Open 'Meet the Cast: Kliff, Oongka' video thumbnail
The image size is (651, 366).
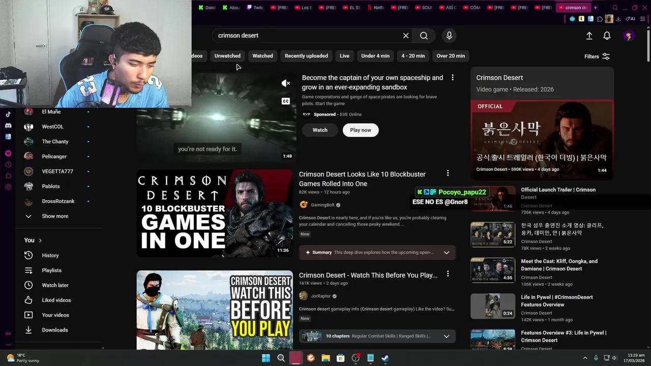pyautogui.click(x=493, y=270)
